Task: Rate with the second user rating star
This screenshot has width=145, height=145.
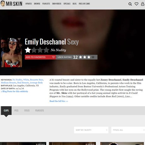Action: click(x=85, y=57)
